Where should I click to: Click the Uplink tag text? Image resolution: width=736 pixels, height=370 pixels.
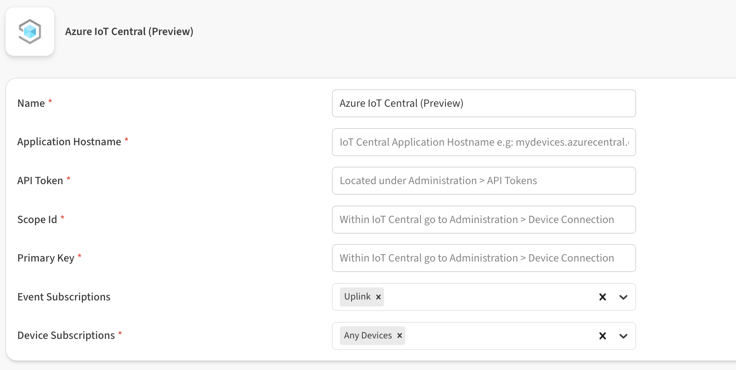pos(357,297)
